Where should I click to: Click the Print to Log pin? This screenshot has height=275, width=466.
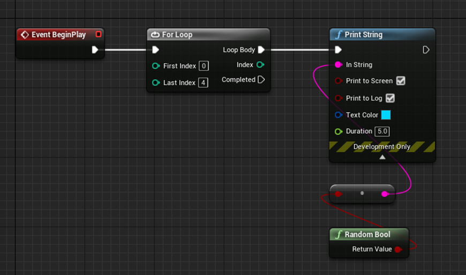click(x=338, y=98)
